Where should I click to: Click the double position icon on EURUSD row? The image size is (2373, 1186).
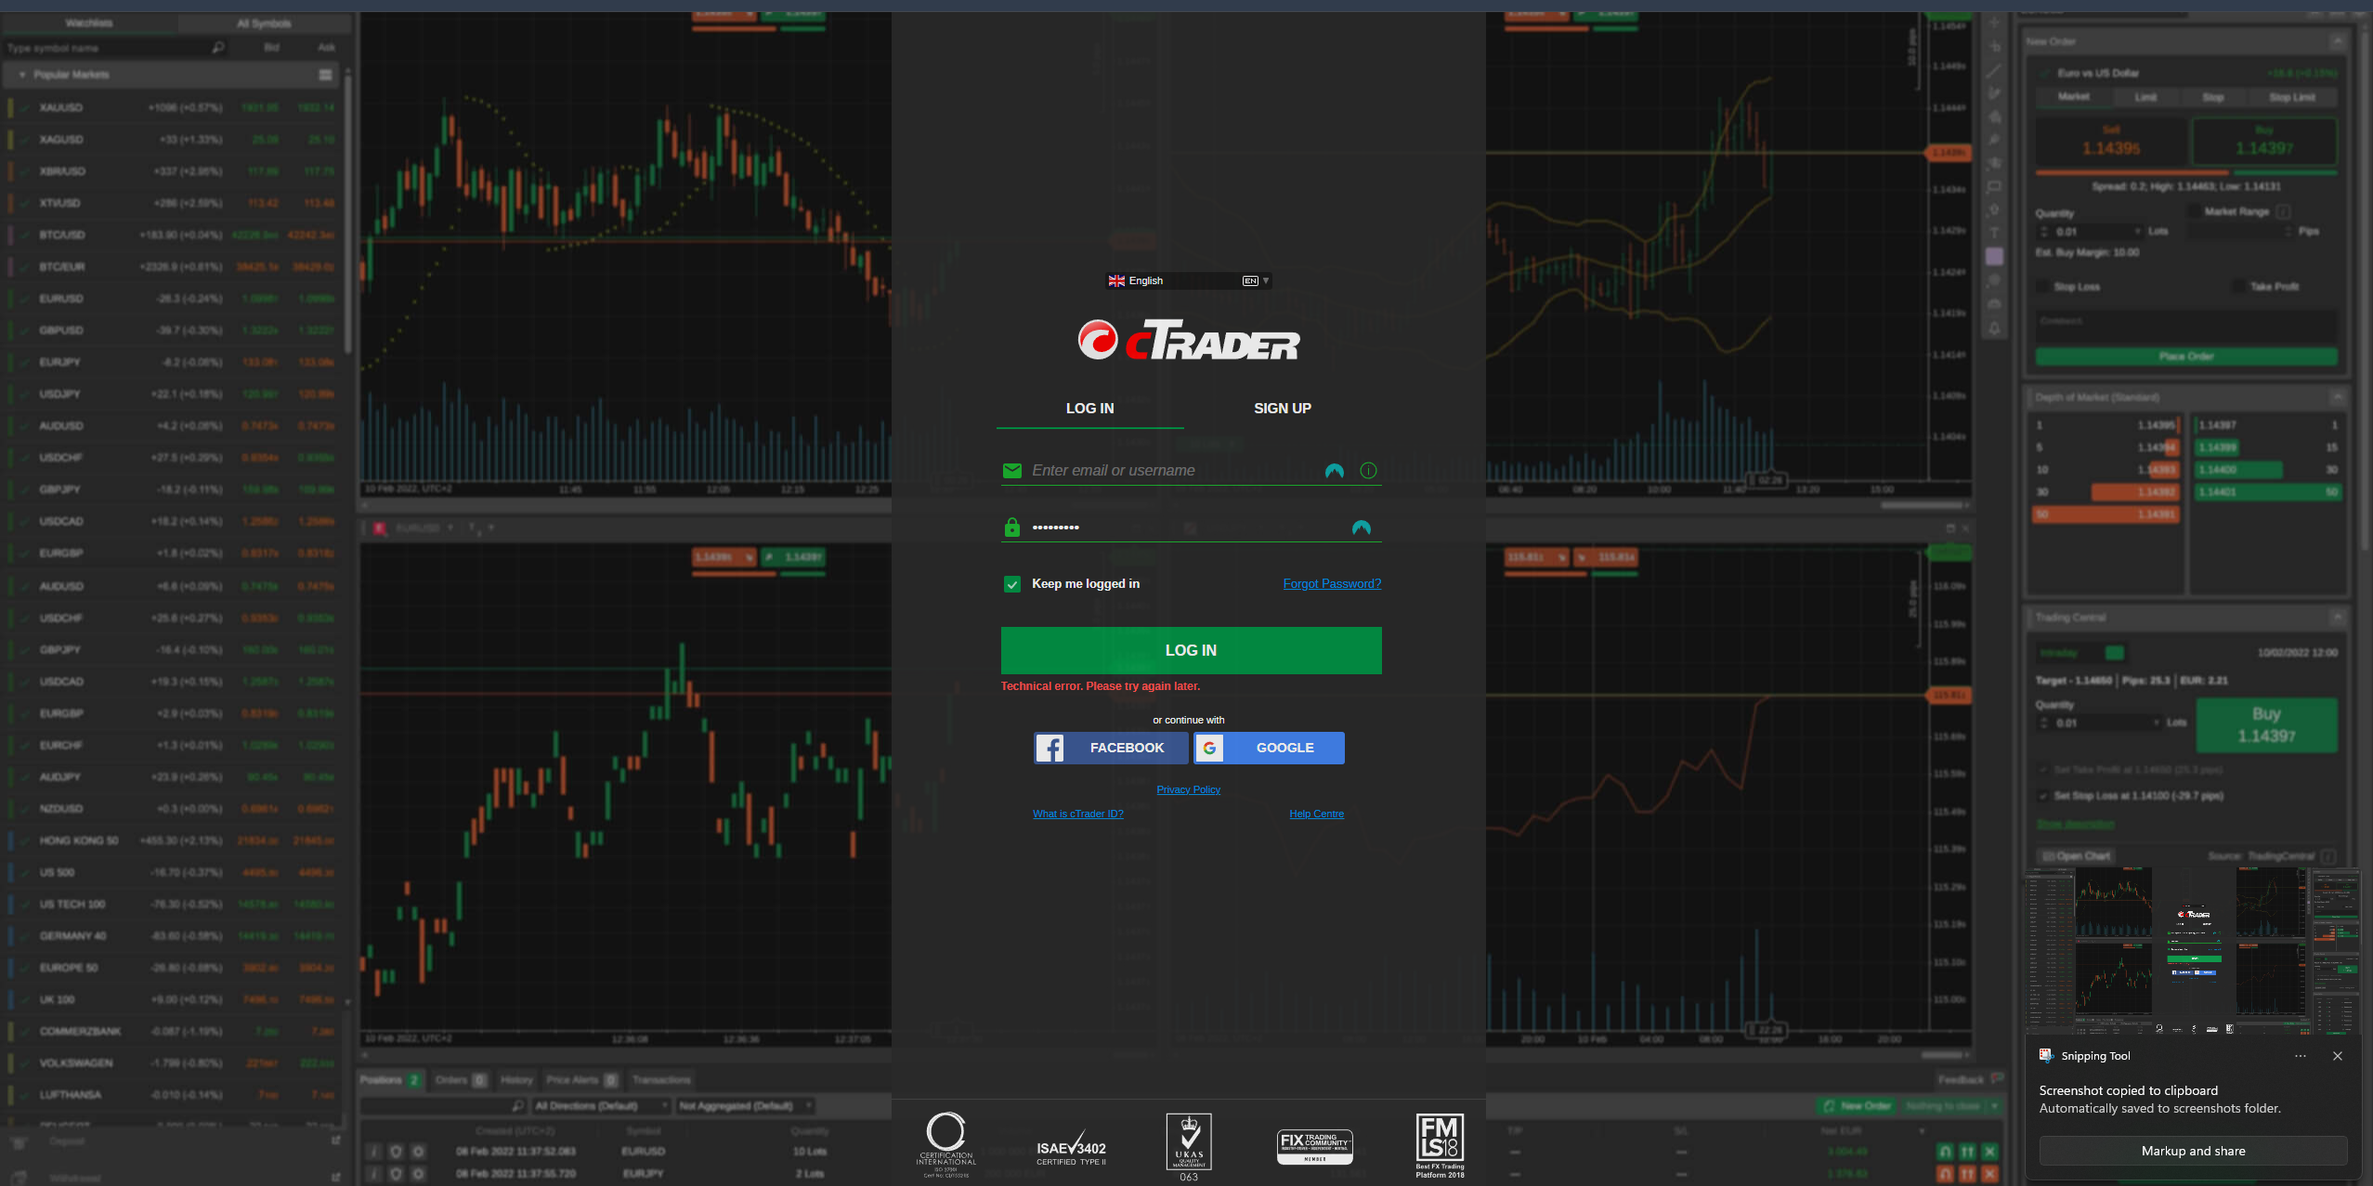point(1967,1152)
